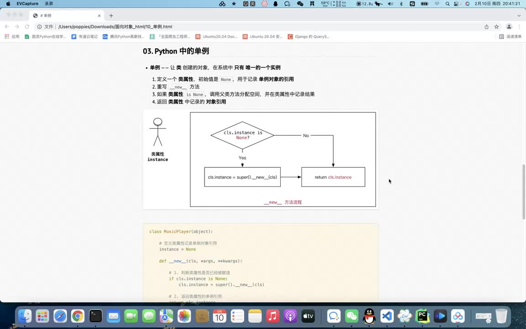Select the # 单例 browser tab
This screenshot has height=329, width=526.
tap(67, 16)
